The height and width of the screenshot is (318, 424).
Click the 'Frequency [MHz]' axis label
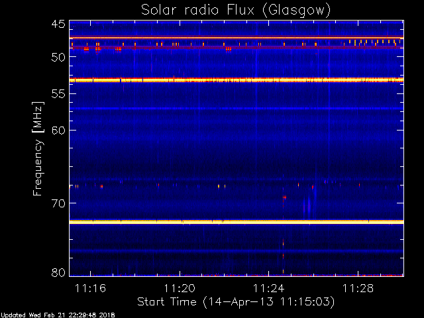tap(38, 148)
